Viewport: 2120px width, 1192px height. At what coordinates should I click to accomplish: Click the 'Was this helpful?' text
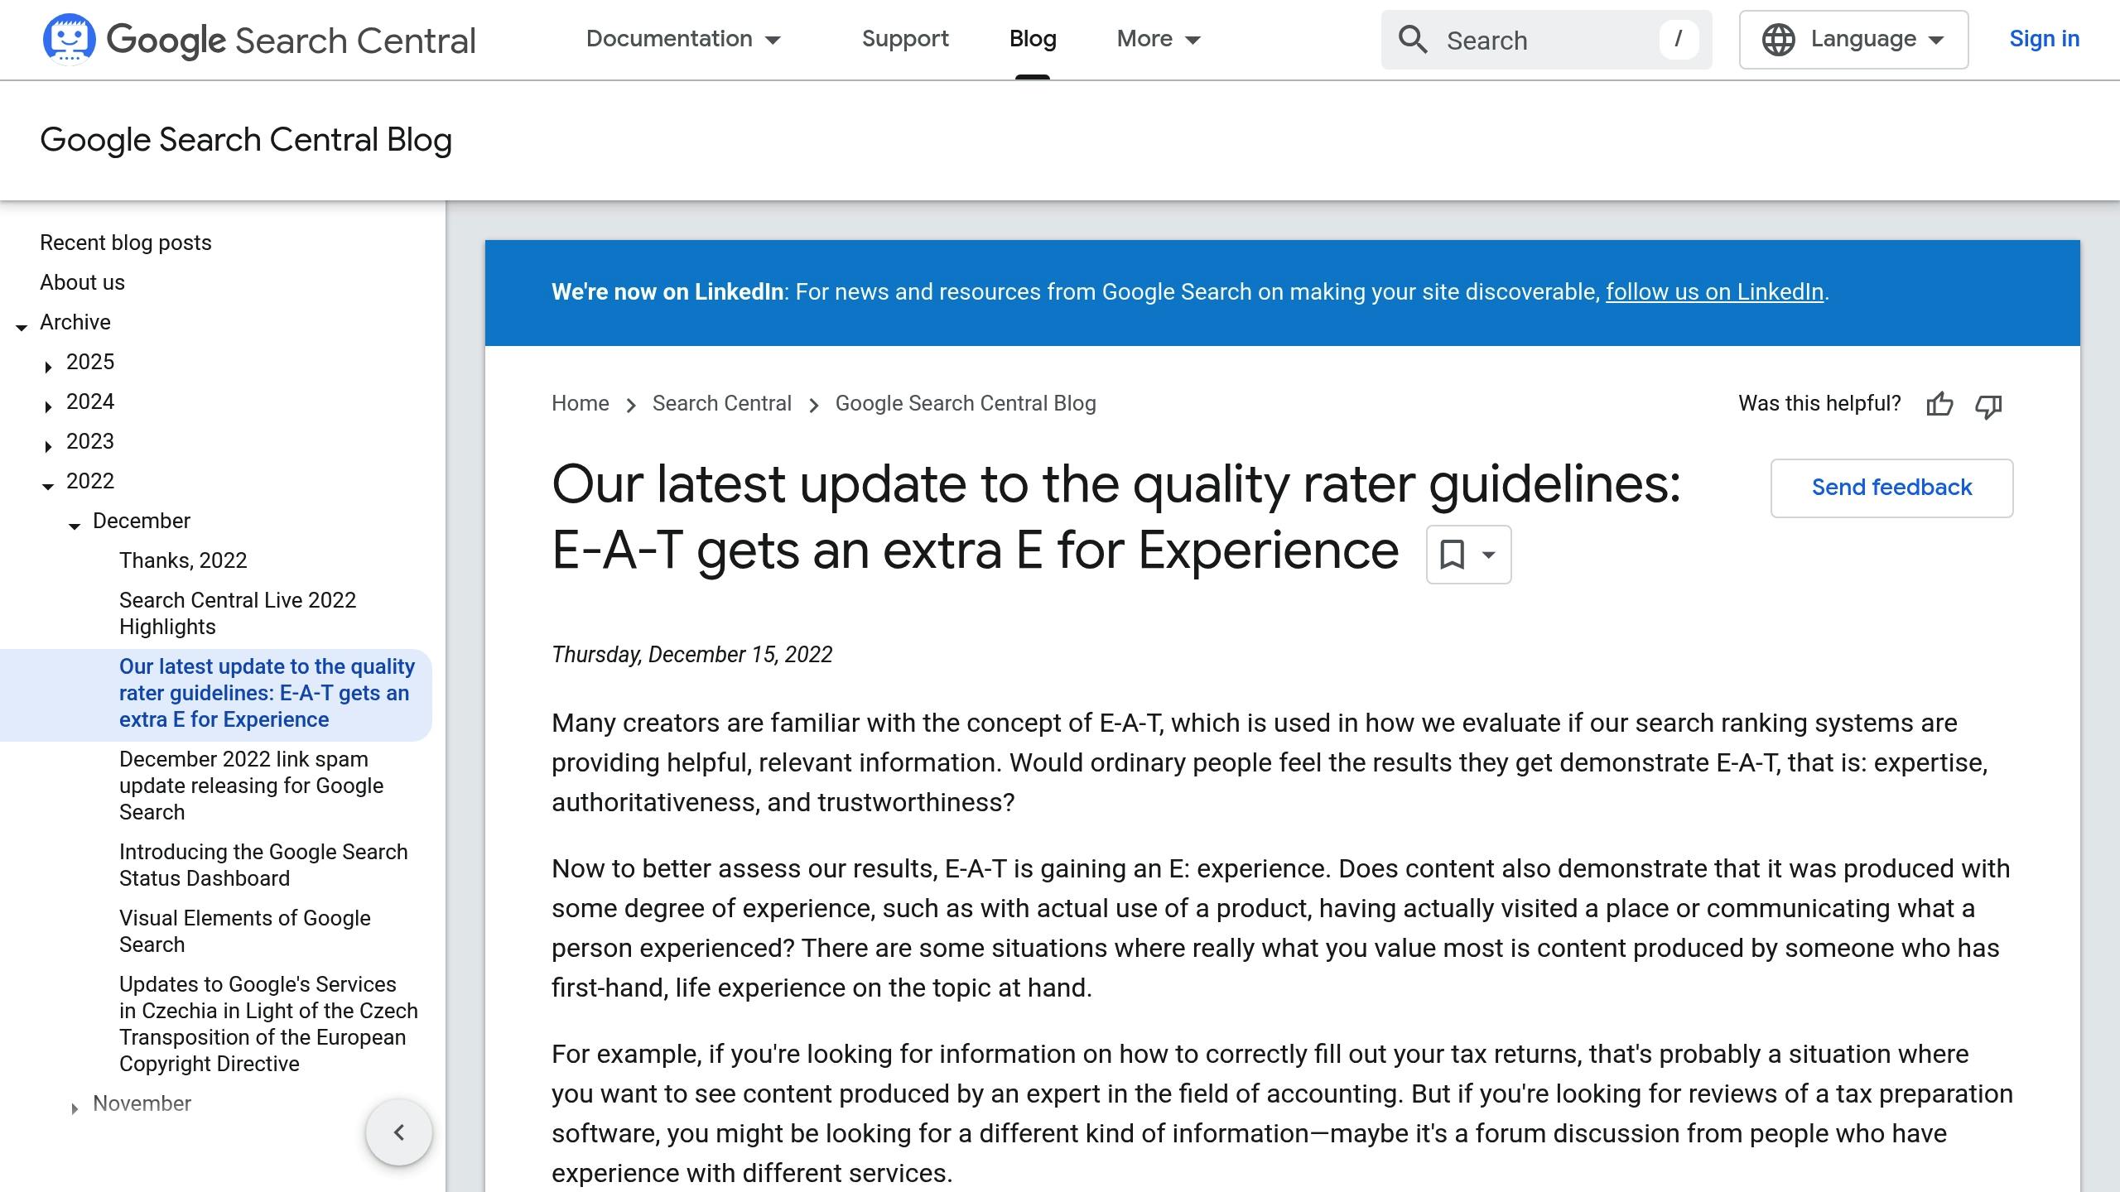(x=1819, y=403)
